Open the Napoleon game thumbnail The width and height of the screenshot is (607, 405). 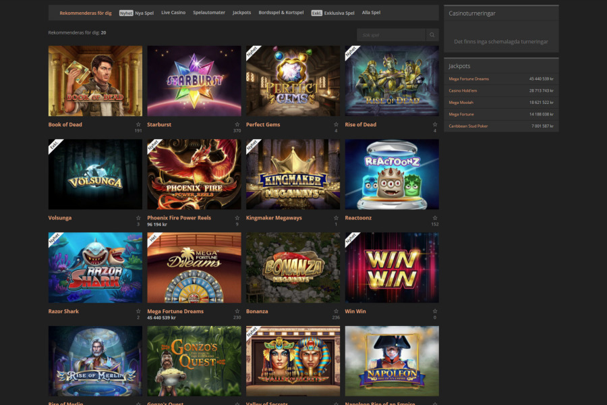[392, 361]
